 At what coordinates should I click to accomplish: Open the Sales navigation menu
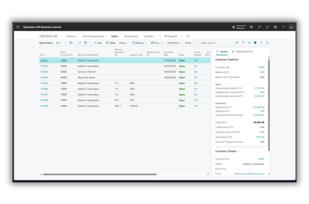[x=115, y=36]
